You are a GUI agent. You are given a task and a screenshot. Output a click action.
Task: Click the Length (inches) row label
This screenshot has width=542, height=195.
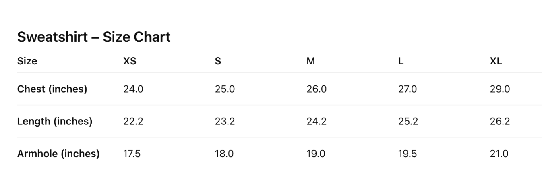coord(55,121)
